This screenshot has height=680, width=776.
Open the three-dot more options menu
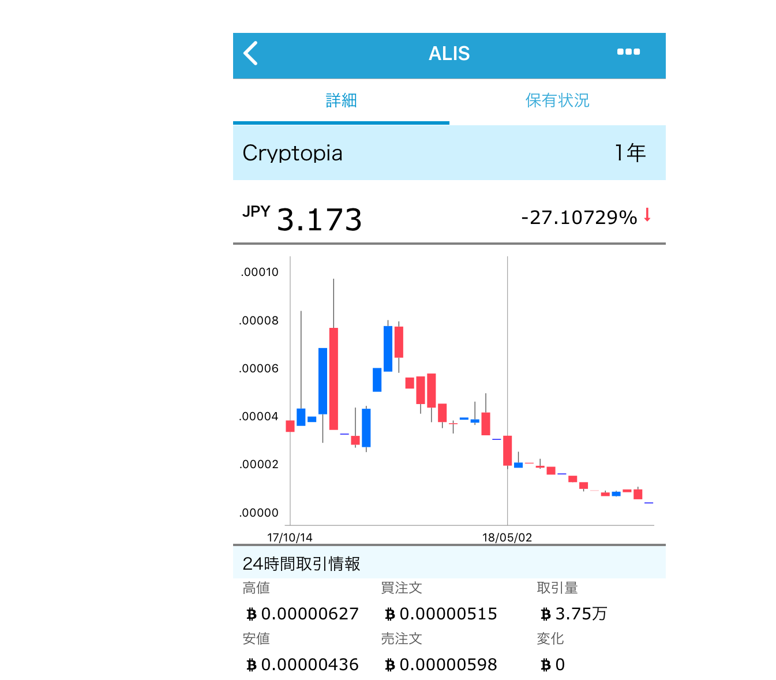[x=628, y=52]
